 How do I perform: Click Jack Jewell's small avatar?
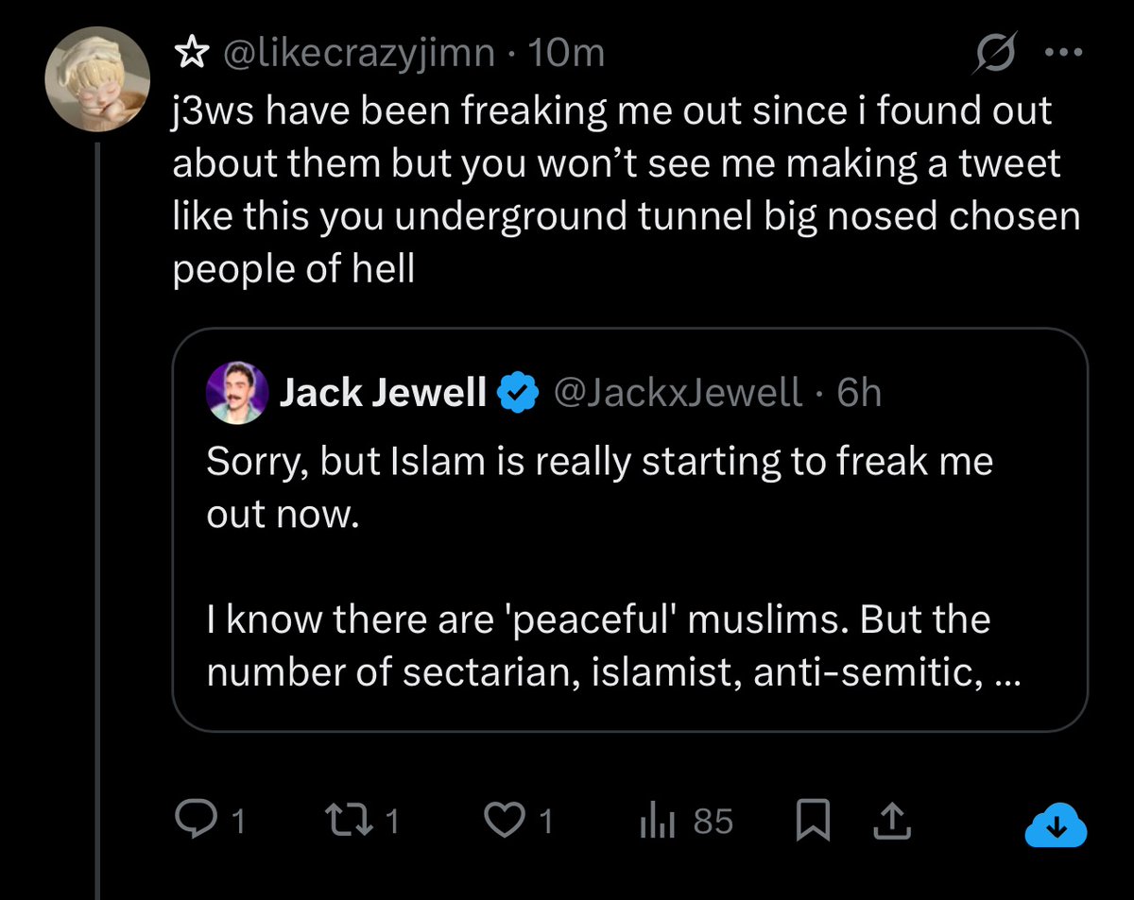click(232, 391)
